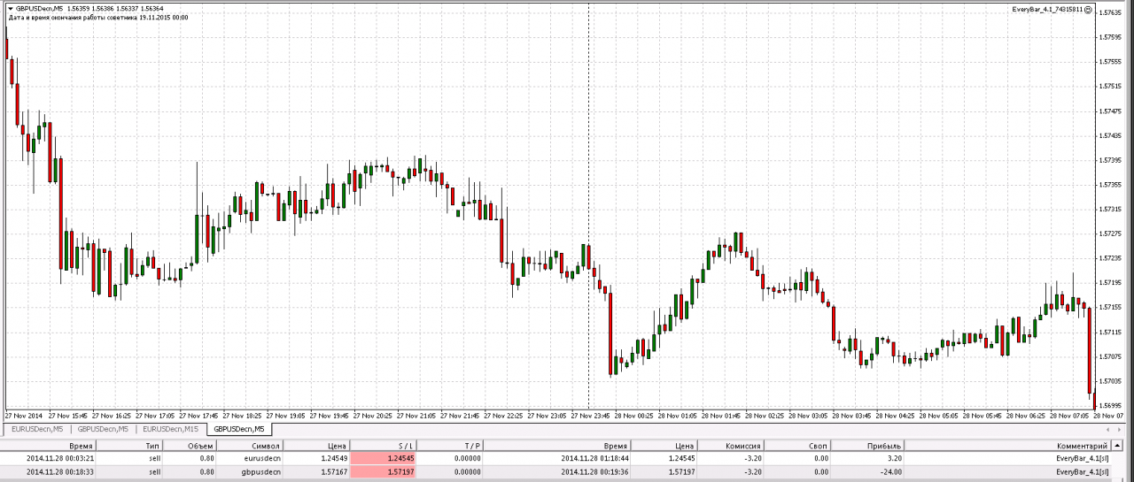Click the 1.56995 price scale label
This screenshot has height=482, width=1134.
pyautogui.click(x=1110, y=405)
